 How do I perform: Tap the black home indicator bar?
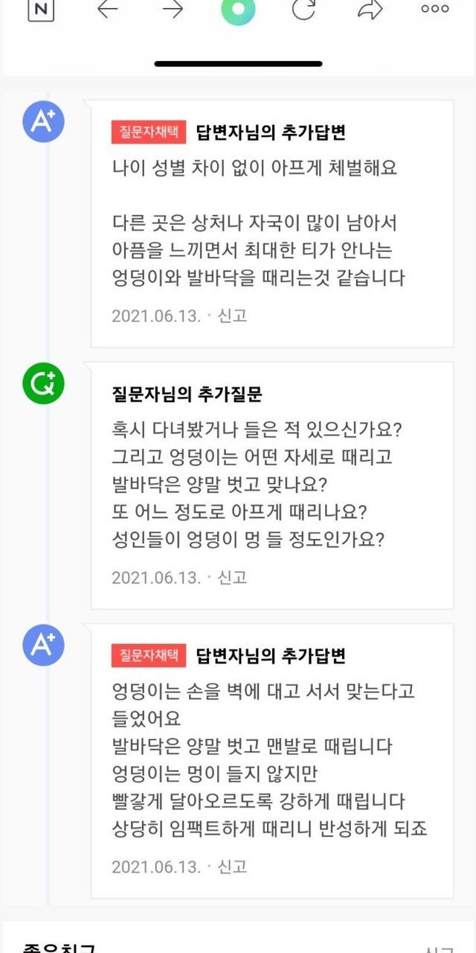pyautogui.click(x=238, y=64)
